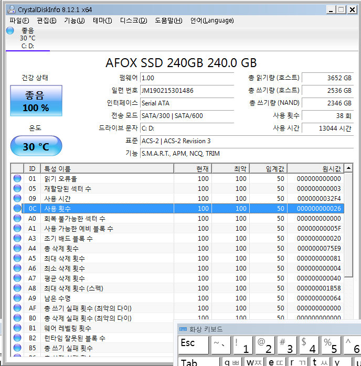Screen dimensions: 361x366
Task: Click status circle for AF 총 쓰기 실패 횟수
Action: coord(17,308)
